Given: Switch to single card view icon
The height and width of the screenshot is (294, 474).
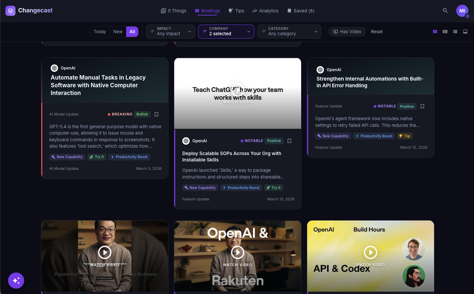Looking at the screenshot, I should point(465,32).
